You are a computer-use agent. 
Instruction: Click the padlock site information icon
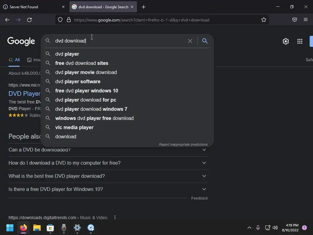coord(69,20)
